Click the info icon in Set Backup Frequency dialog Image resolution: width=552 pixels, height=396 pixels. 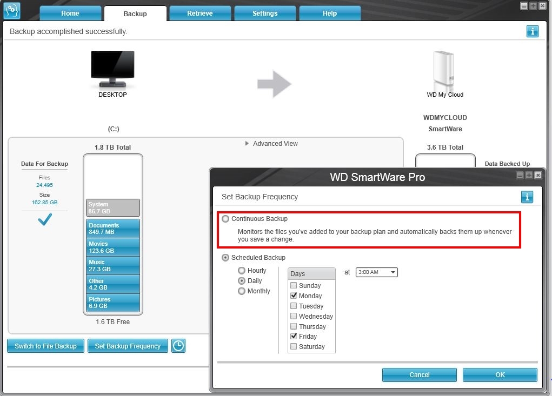(527, 197)
